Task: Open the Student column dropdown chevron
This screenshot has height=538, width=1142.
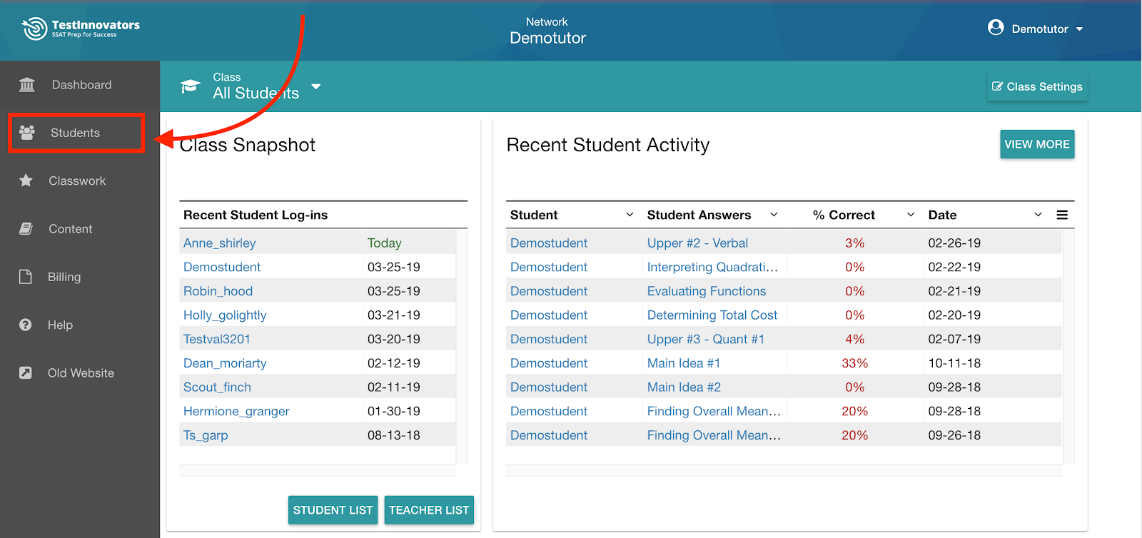Action: pos(630,215)
